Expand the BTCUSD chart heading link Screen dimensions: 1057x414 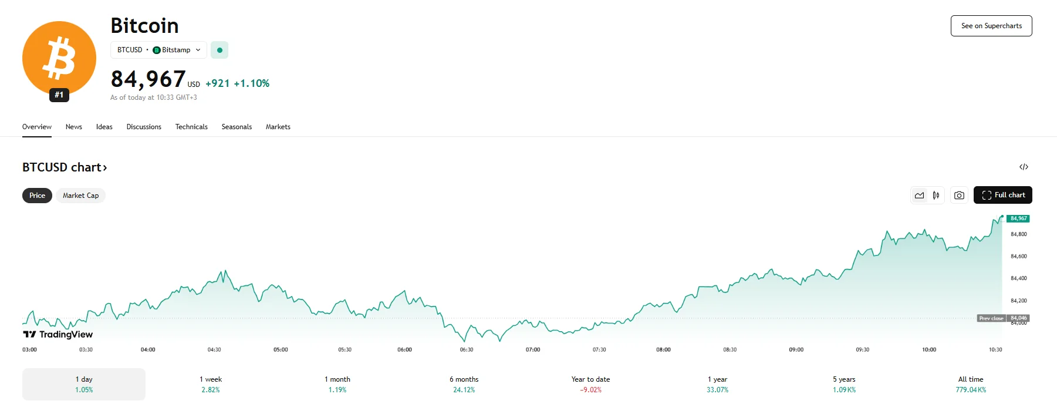65,167
